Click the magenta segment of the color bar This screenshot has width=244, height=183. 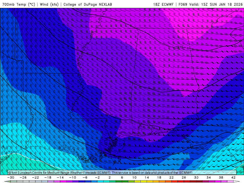[x=63, y=181]
